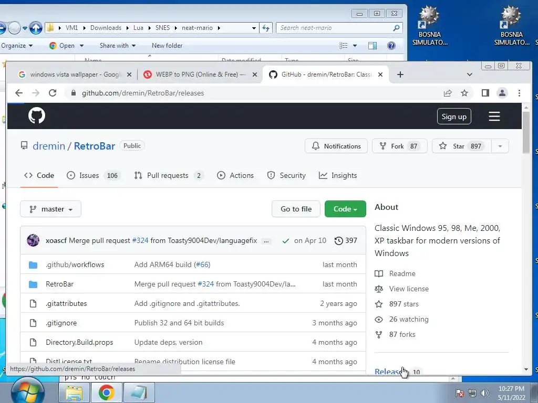Open the View license link
538x403 pixels.
click(409, 289)
